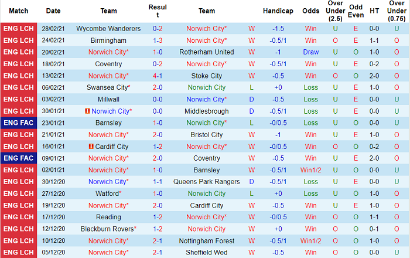Click the red card icon beside Norwich City on 30/01/21
Image resolution: width=410 pixels, height=258 pixels.
[x=86, y=111]
